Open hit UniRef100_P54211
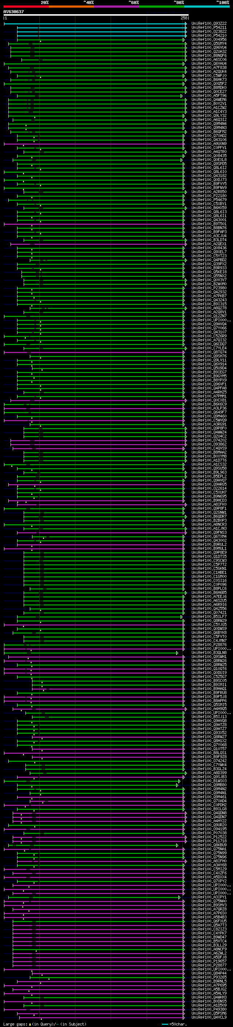233x1027 pixels. point(209,28)
